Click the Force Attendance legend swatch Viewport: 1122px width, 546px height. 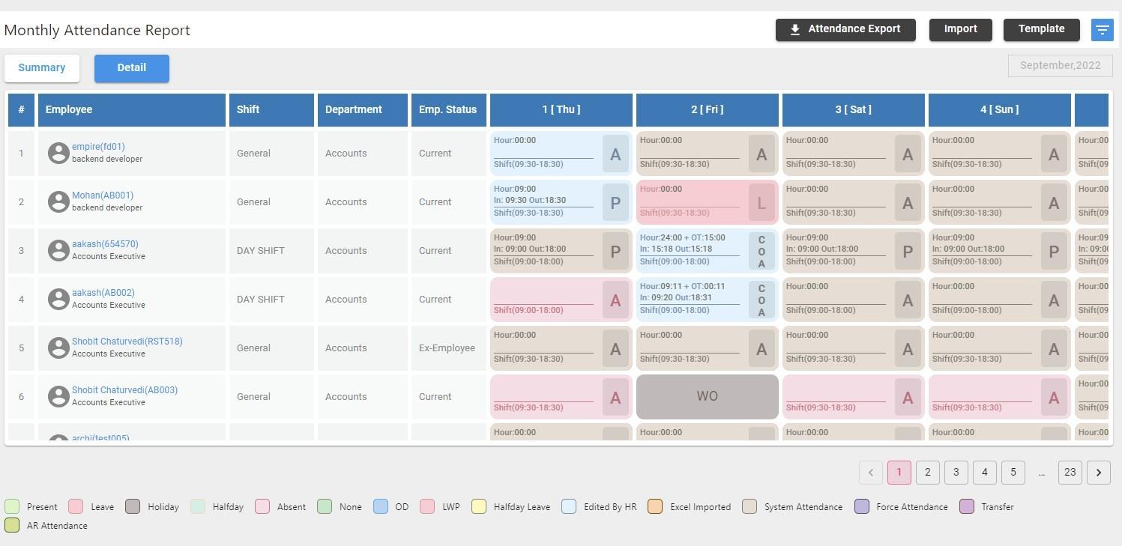pyautogui.click(x=862, y=506)
